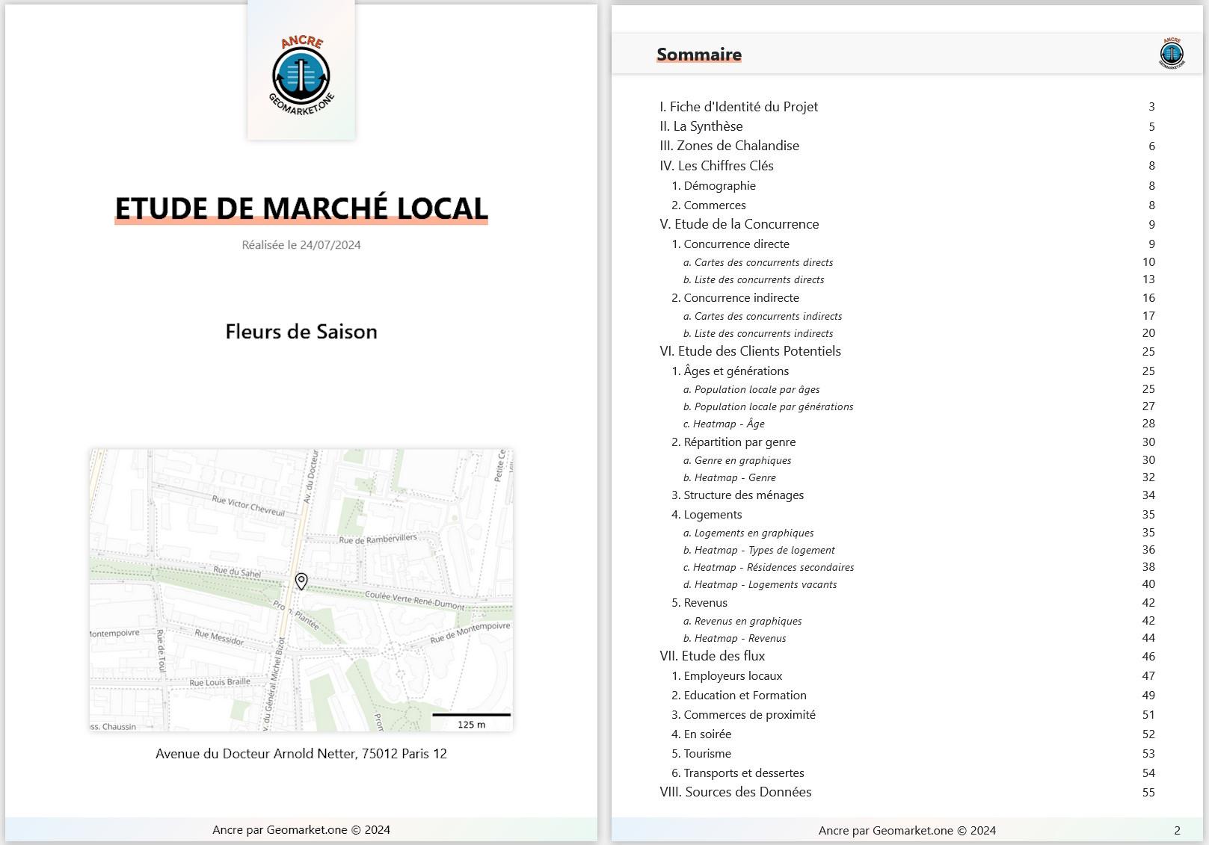Select '5. Revenus' entry
Screen dimensions: 1209x845
point(699,602)
